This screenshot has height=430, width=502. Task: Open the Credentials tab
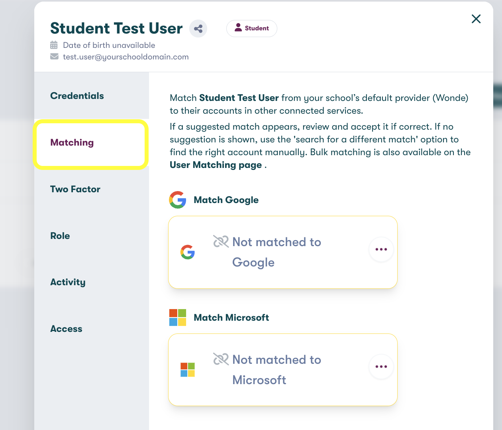[77, 96]
